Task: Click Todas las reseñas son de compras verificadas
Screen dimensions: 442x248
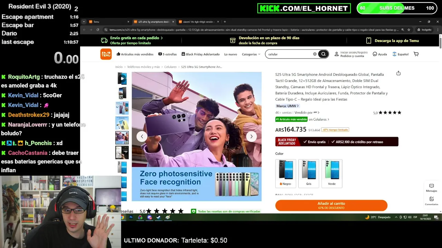Action: [226, 211]
